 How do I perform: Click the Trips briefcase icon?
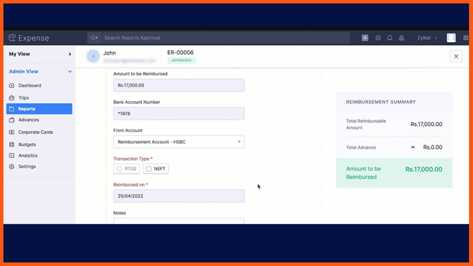tap(11, 98)
